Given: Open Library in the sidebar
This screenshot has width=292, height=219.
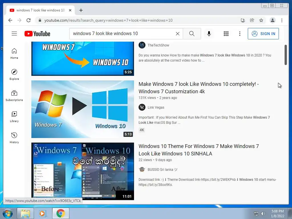Looking at the screenshot, I should click(x=14, y=117).
